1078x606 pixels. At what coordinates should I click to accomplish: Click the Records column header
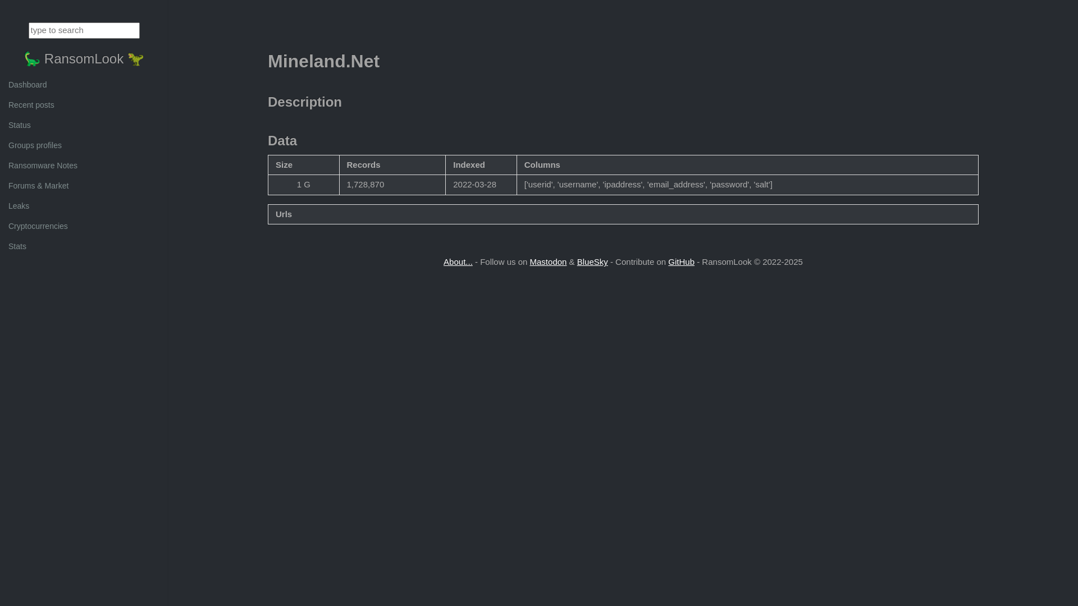coord(363,165)
